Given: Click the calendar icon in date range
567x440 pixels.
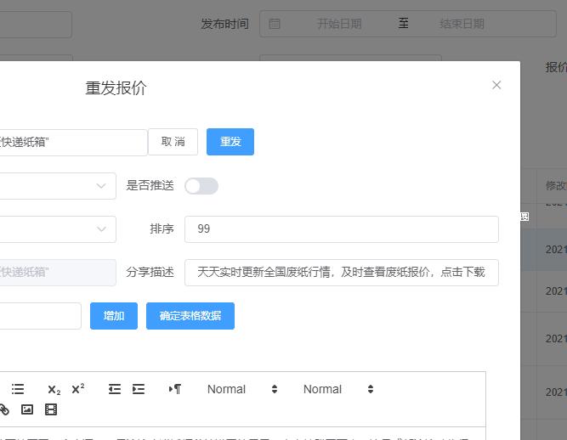Looking at the screenshot, I should pos(275,24).
